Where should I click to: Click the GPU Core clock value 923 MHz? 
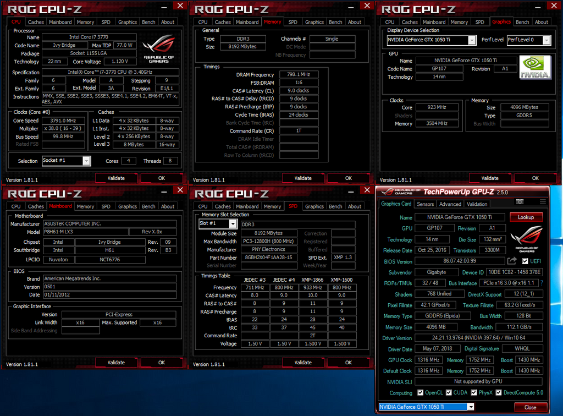tap(437, 107)
